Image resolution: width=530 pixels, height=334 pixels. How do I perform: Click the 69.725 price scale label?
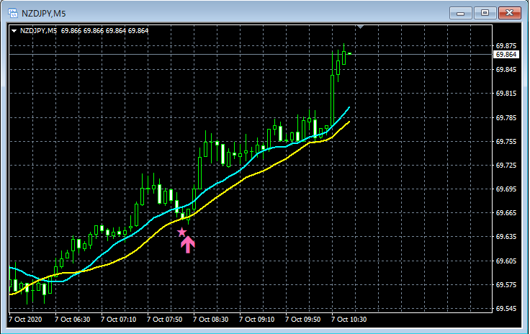(x=506, y=165)
